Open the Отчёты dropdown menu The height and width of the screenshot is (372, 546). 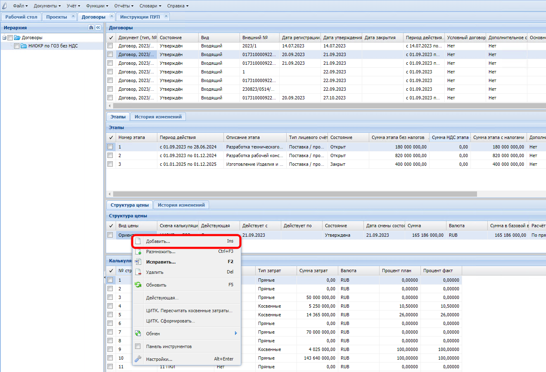point(124,6)
